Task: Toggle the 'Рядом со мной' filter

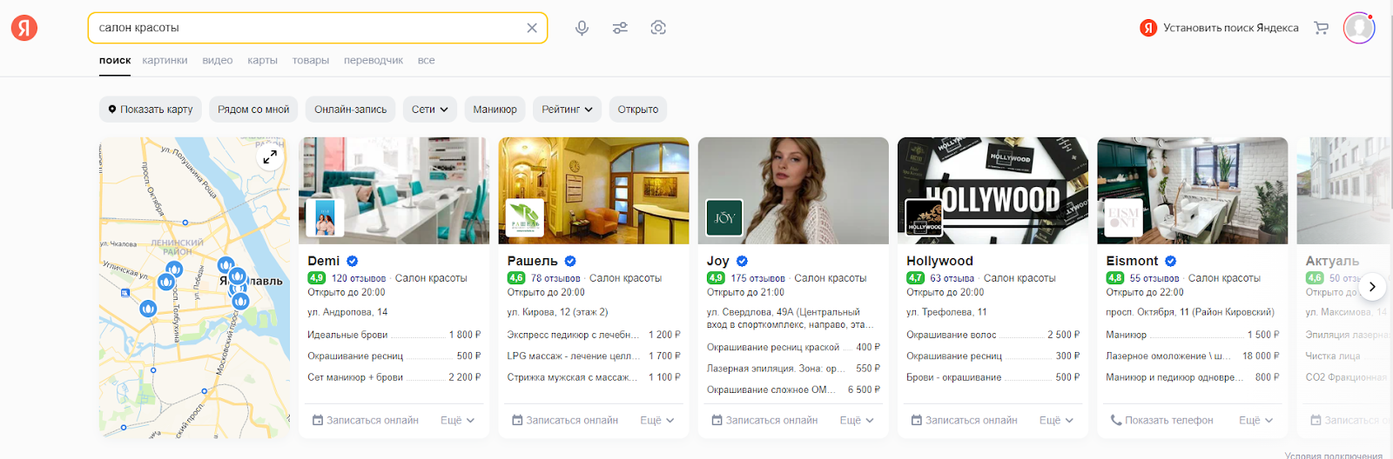Action: (x=253, y=110)
